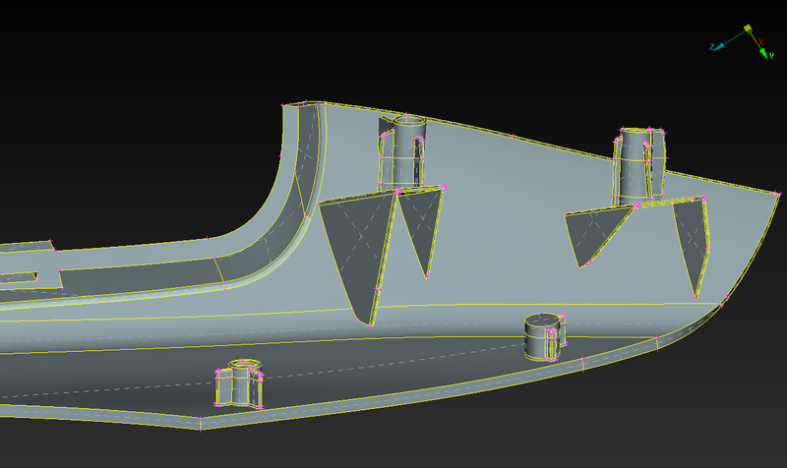Click the green Y axis arrow on triad

coord(764,53)
